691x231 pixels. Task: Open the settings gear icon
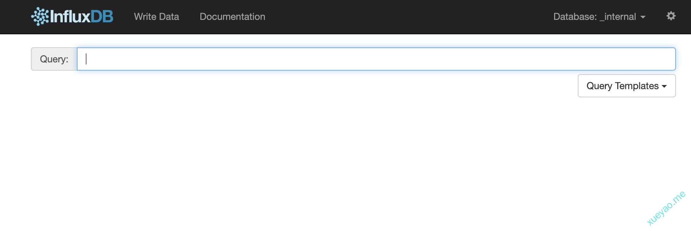(x=671, y=16)
